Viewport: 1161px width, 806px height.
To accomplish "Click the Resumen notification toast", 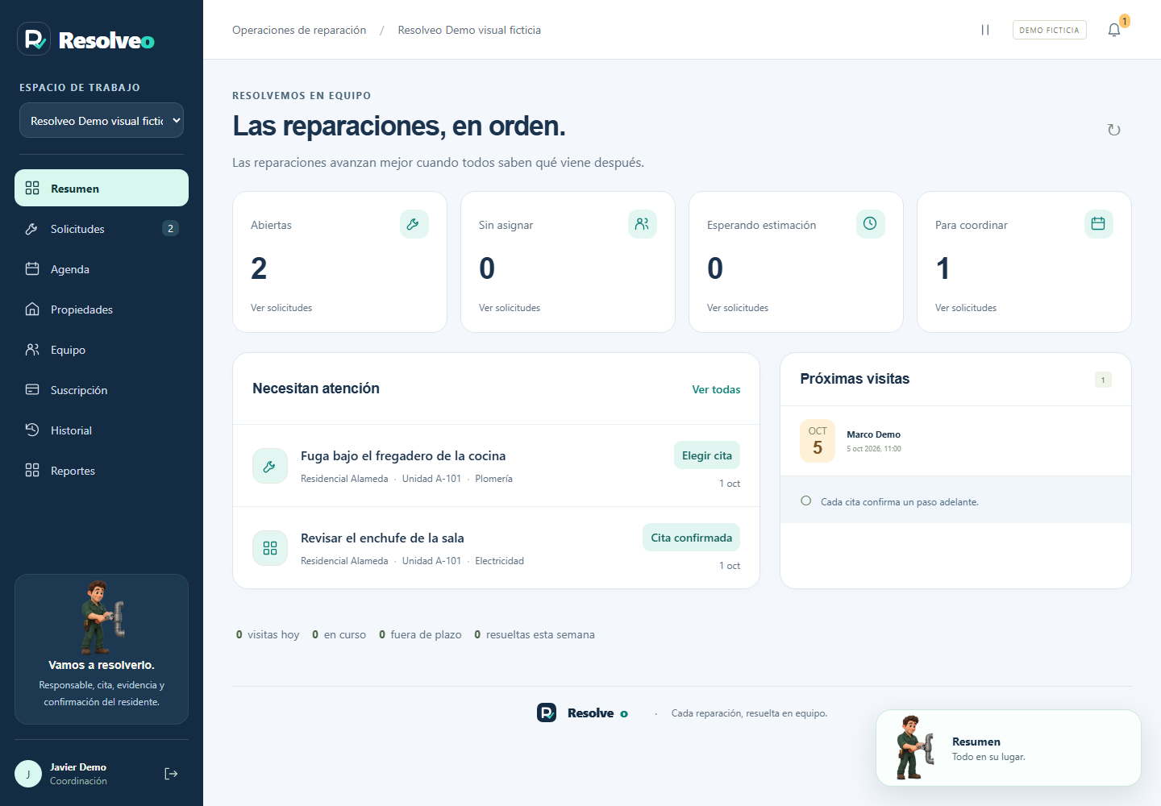I will tap(1009, 748).
